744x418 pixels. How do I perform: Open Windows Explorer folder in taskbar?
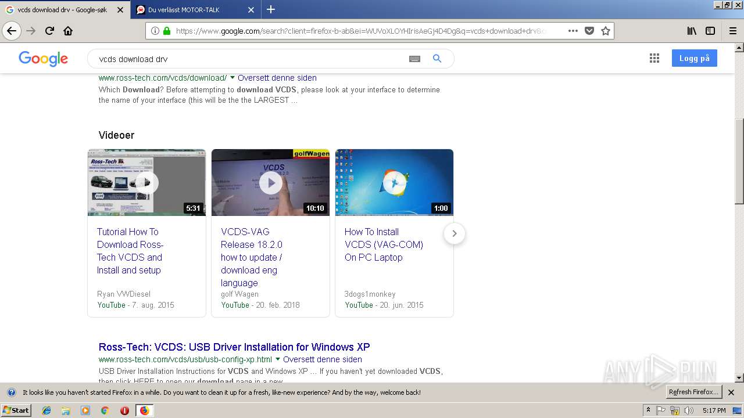66,410
